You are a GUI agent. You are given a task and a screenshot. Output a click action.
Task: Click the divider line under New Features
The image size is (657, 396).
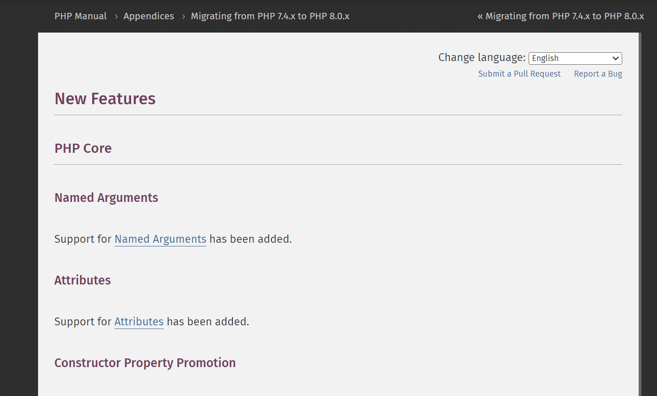tap(338, 115)
